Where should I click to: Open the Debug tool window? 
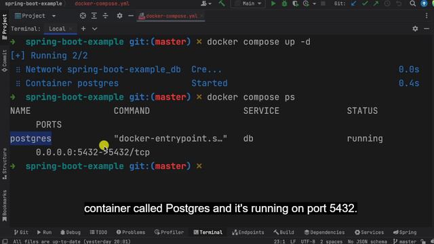pyautogui.click(x=71, y=232)
